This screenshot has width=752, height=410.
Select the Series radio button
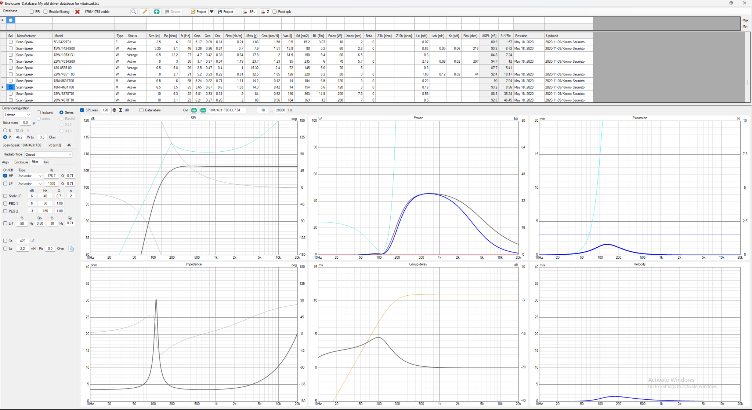pyautogui.click(x=61, y=112)
